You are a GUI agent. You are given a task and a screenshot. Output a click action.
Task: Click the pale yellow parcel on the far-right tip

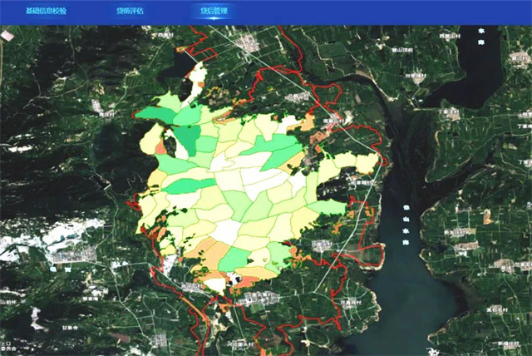(x=367, y=162)
